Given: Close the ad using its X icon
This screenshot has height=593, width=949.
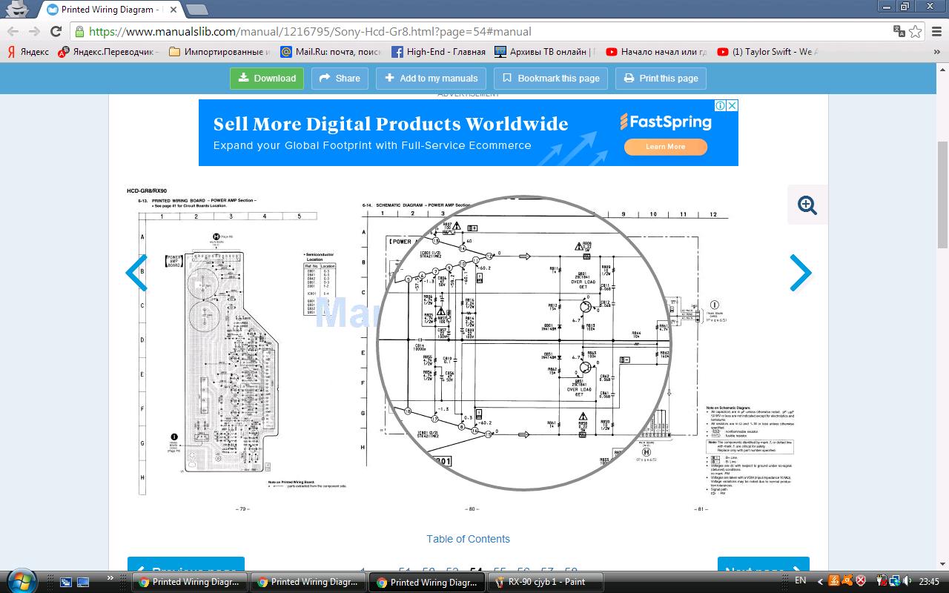Looking at the screenshot, I should pos(733,105).
